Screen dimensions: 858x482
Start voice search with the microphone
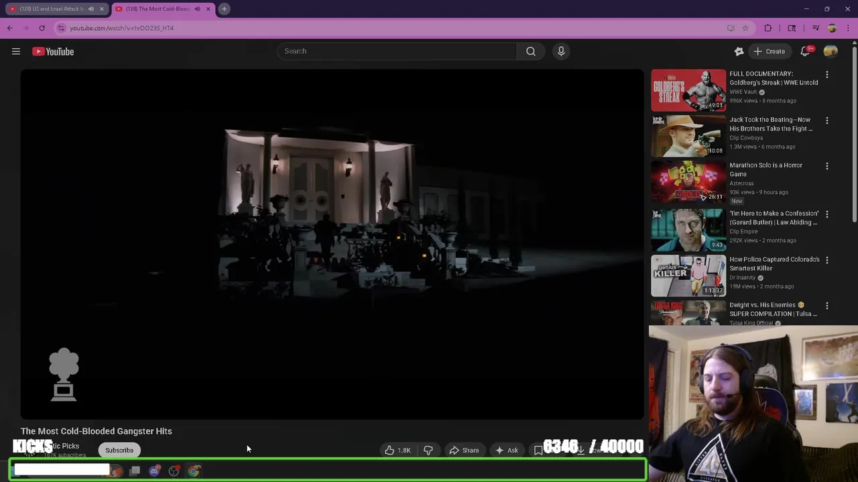pos(561,51)
